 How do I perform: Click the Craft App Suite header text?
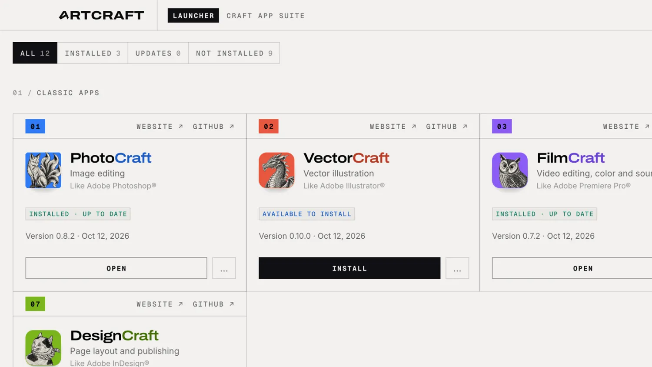pos(266,16)
